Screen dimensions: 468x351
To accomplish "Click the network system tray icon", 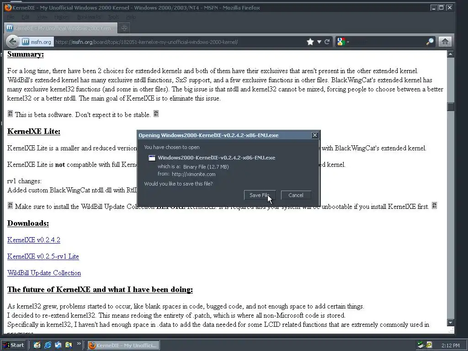I will (x=421, y=345).
